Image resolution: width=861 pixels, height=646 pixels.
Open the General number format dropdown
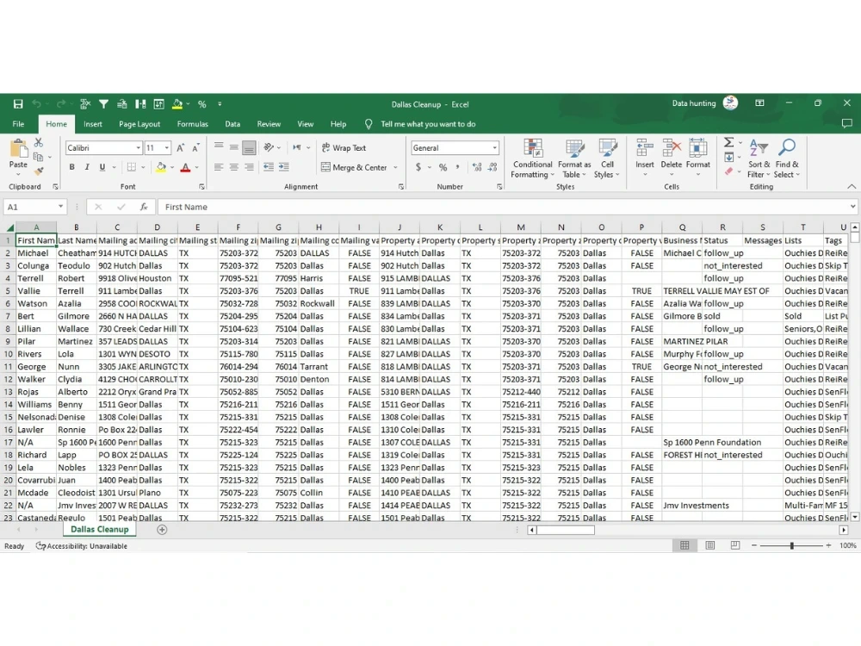tap(495, 148)
